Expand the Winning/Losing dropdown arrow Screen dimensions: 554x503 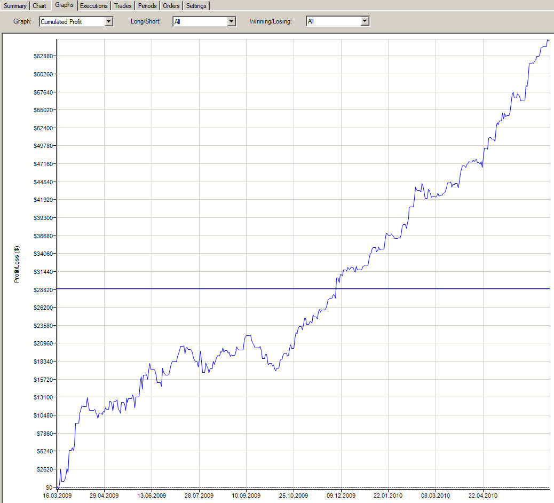(x=365, y=21)
